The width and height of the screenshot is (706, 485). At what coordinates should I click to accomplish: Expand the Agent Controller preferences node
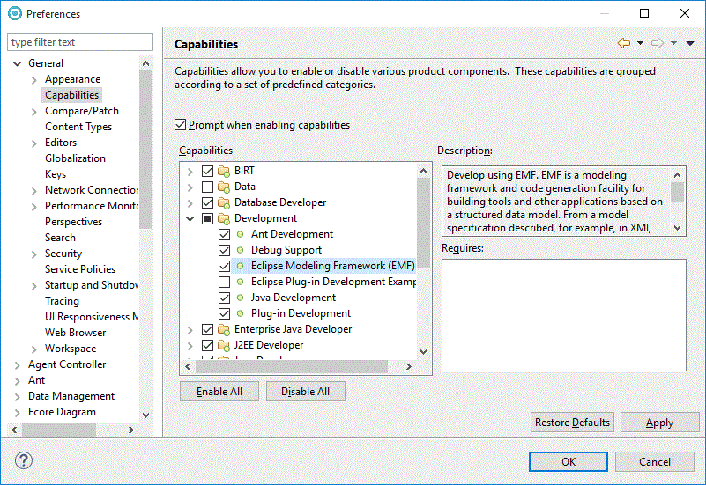point(18,364)
